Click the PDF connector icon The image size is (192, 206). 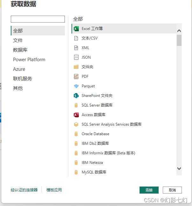(x=76, y=77)
